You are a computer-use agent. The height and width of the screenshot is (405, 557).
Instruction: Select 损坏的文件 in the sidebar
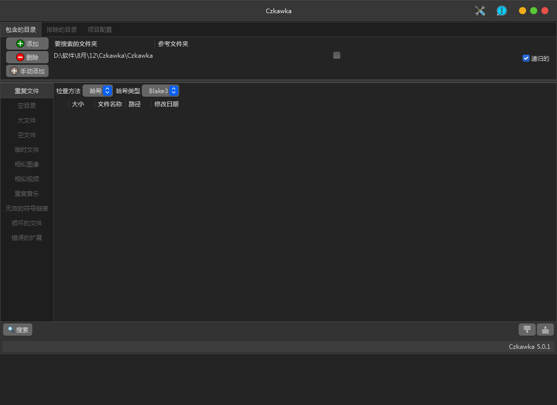point(27,223)
